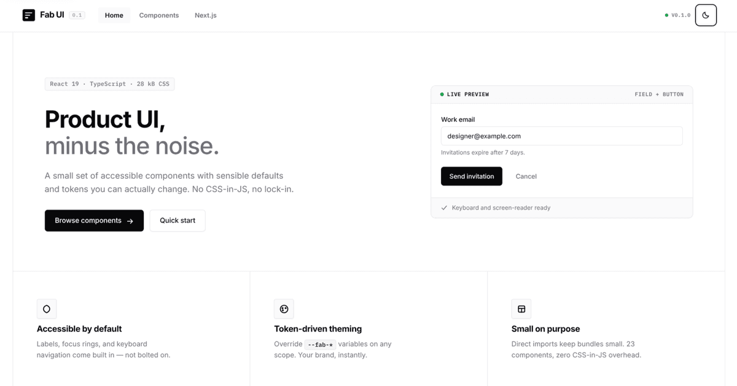The image size is (737, 386).
Task: Click Cancel in live preview
Action: (526, 176)
